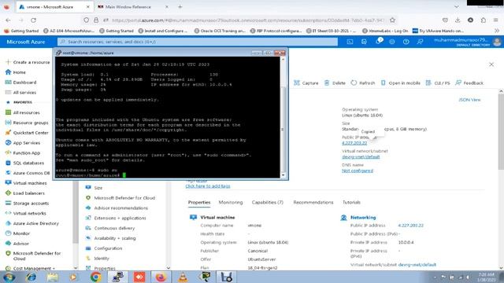Open All services
504x283 pixels.
coord(21,93)
